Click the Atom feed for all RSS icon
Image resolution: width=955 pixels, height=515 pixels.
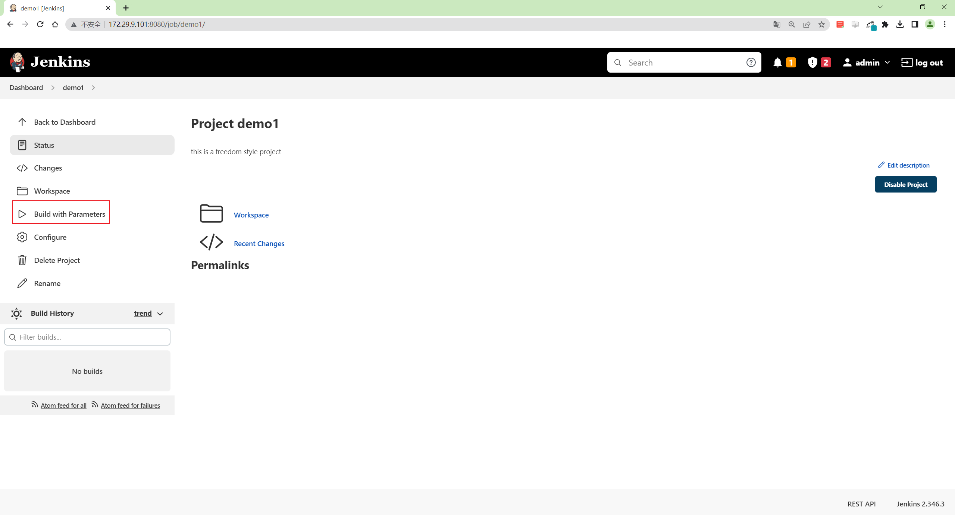click(x=35, y=404)
